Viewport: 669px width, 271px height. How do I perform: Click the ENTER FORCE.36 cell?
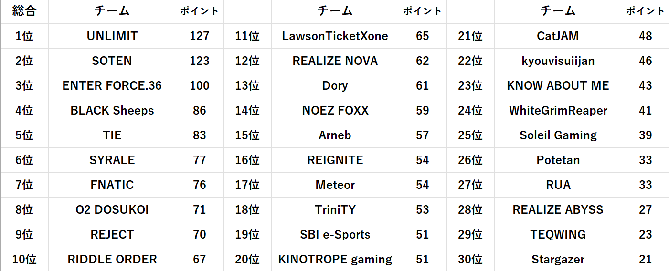coord(112,86)
